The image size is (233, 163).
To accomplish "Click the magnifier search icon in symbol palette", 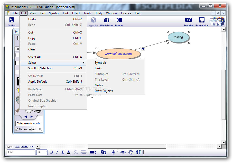I will 40,129.
